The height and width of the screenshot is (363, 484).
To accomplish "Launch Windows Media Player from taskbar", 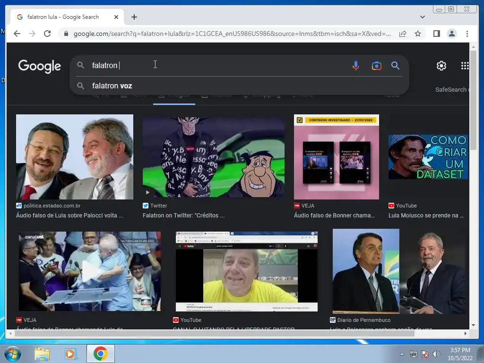I will pos(70,354).
